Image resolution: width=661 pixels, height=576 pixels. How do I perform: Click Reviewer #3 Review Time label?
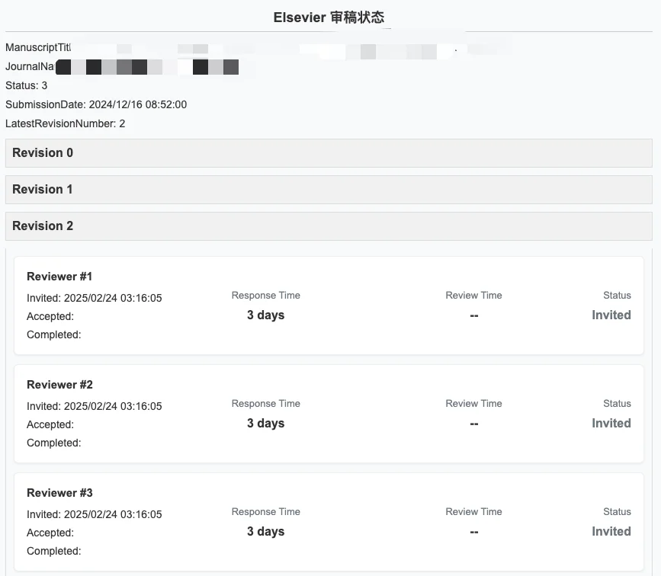pyautogui.click(x=473, y=512)
